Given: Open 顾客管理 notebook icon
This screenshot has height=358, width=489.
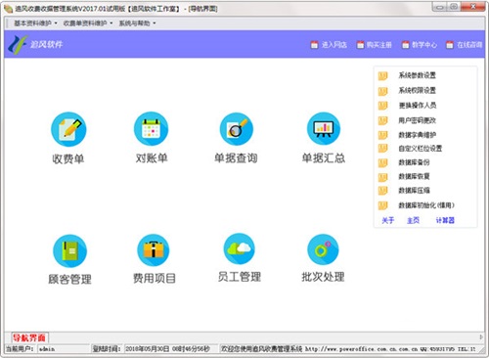Looking at the screenshot, I should point(69,250).
